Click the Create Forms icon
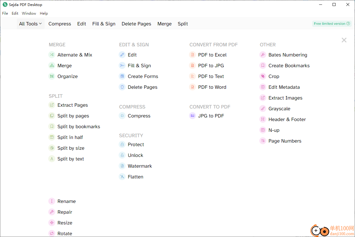The image size is (355, 237). coord(122,76)
